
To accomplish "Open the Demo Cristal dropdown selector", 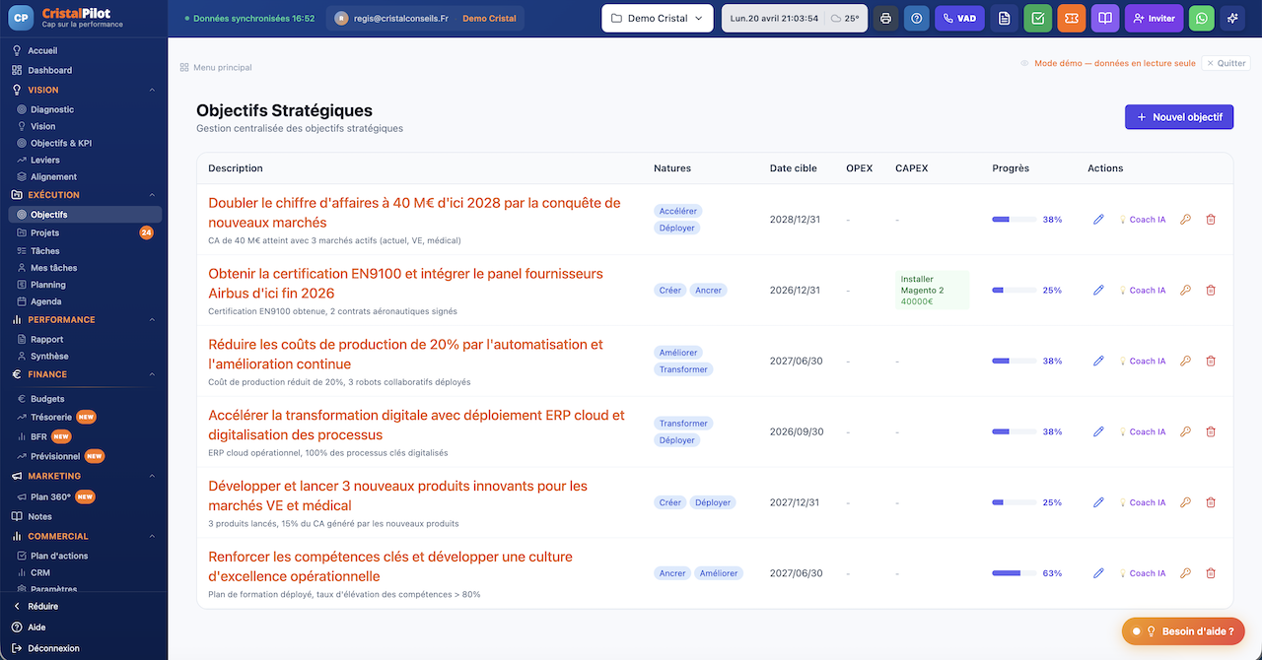I will coord(658,19).
